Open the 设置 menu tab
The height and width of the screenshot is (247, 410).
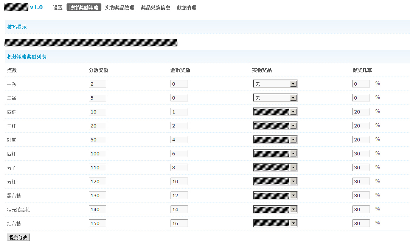[x=57, y=8]
